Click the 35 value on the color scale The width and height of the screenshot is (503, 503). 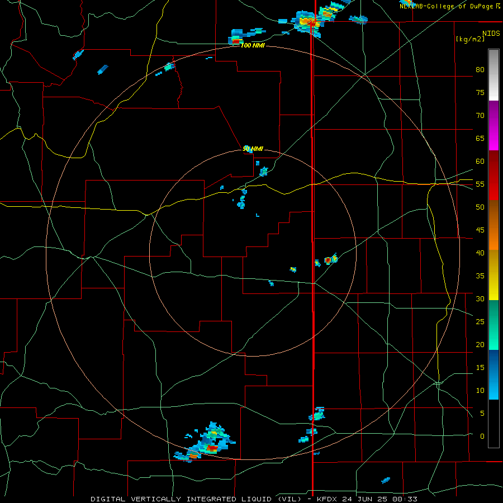pyautogui.click(x=480, y=276)
